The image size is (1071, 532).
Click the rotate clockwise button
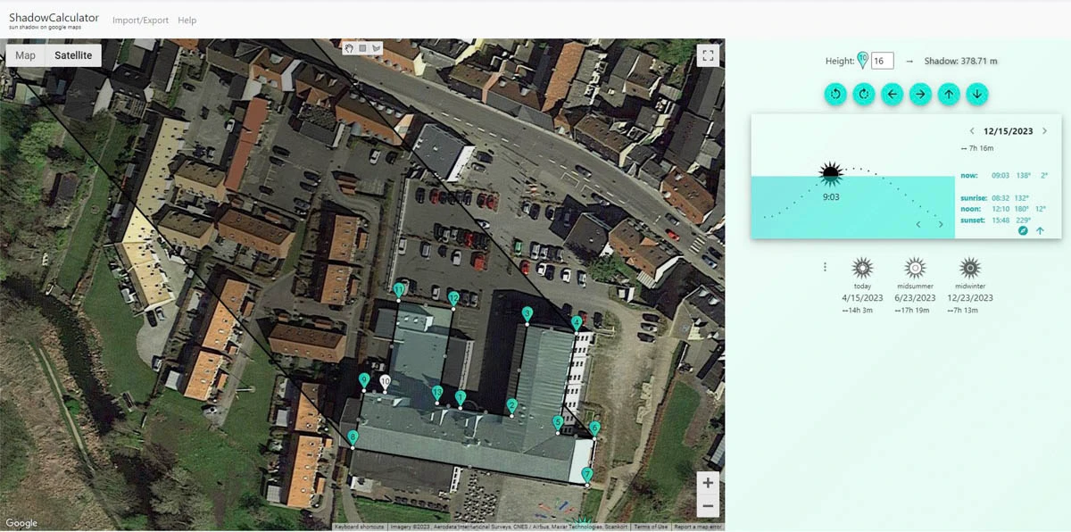point(863,94)
